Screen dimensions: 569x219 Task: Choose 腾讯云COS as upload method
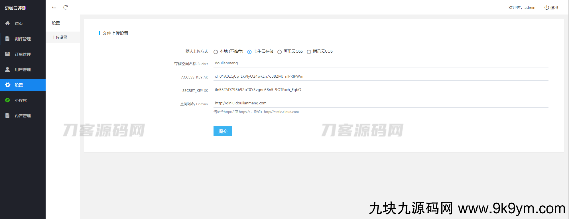pyautogui.click(x=309, y=52)
